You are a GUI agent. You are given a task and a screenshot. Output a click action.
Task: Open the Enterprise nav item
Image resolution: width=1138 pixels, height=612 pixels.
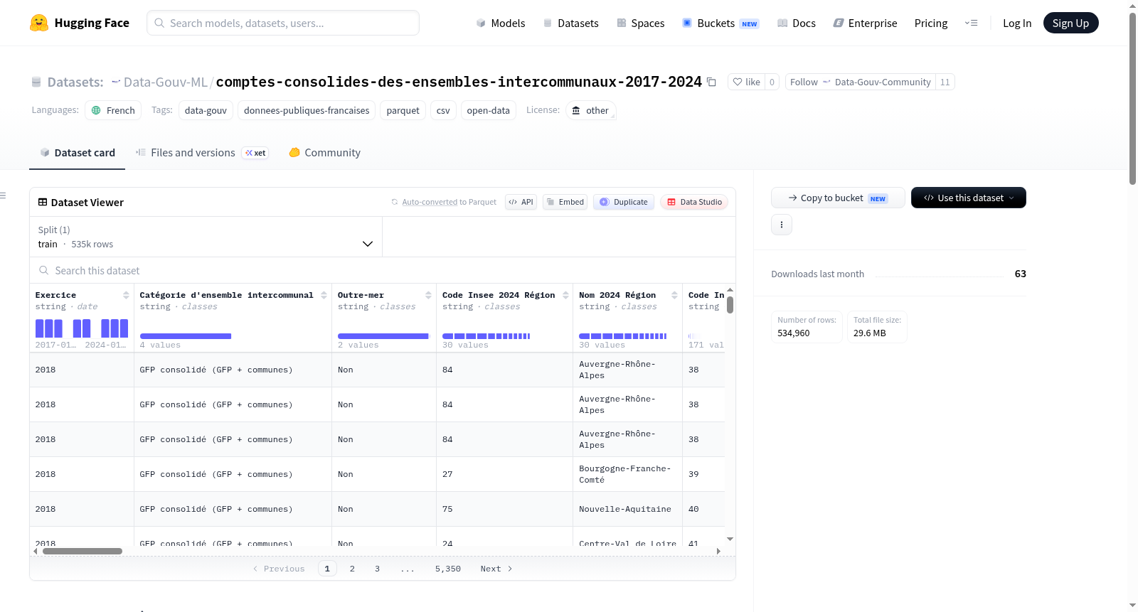pyautogui.click(x=865, y=23)
